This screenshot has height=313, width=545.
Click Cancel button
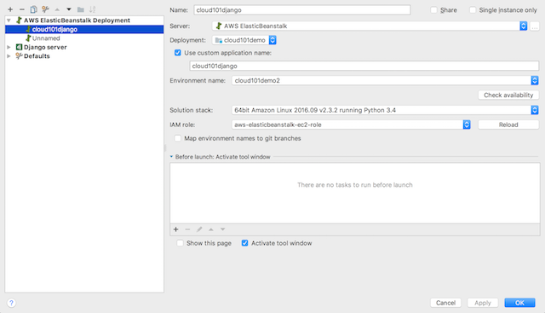[x=445, y=303]
